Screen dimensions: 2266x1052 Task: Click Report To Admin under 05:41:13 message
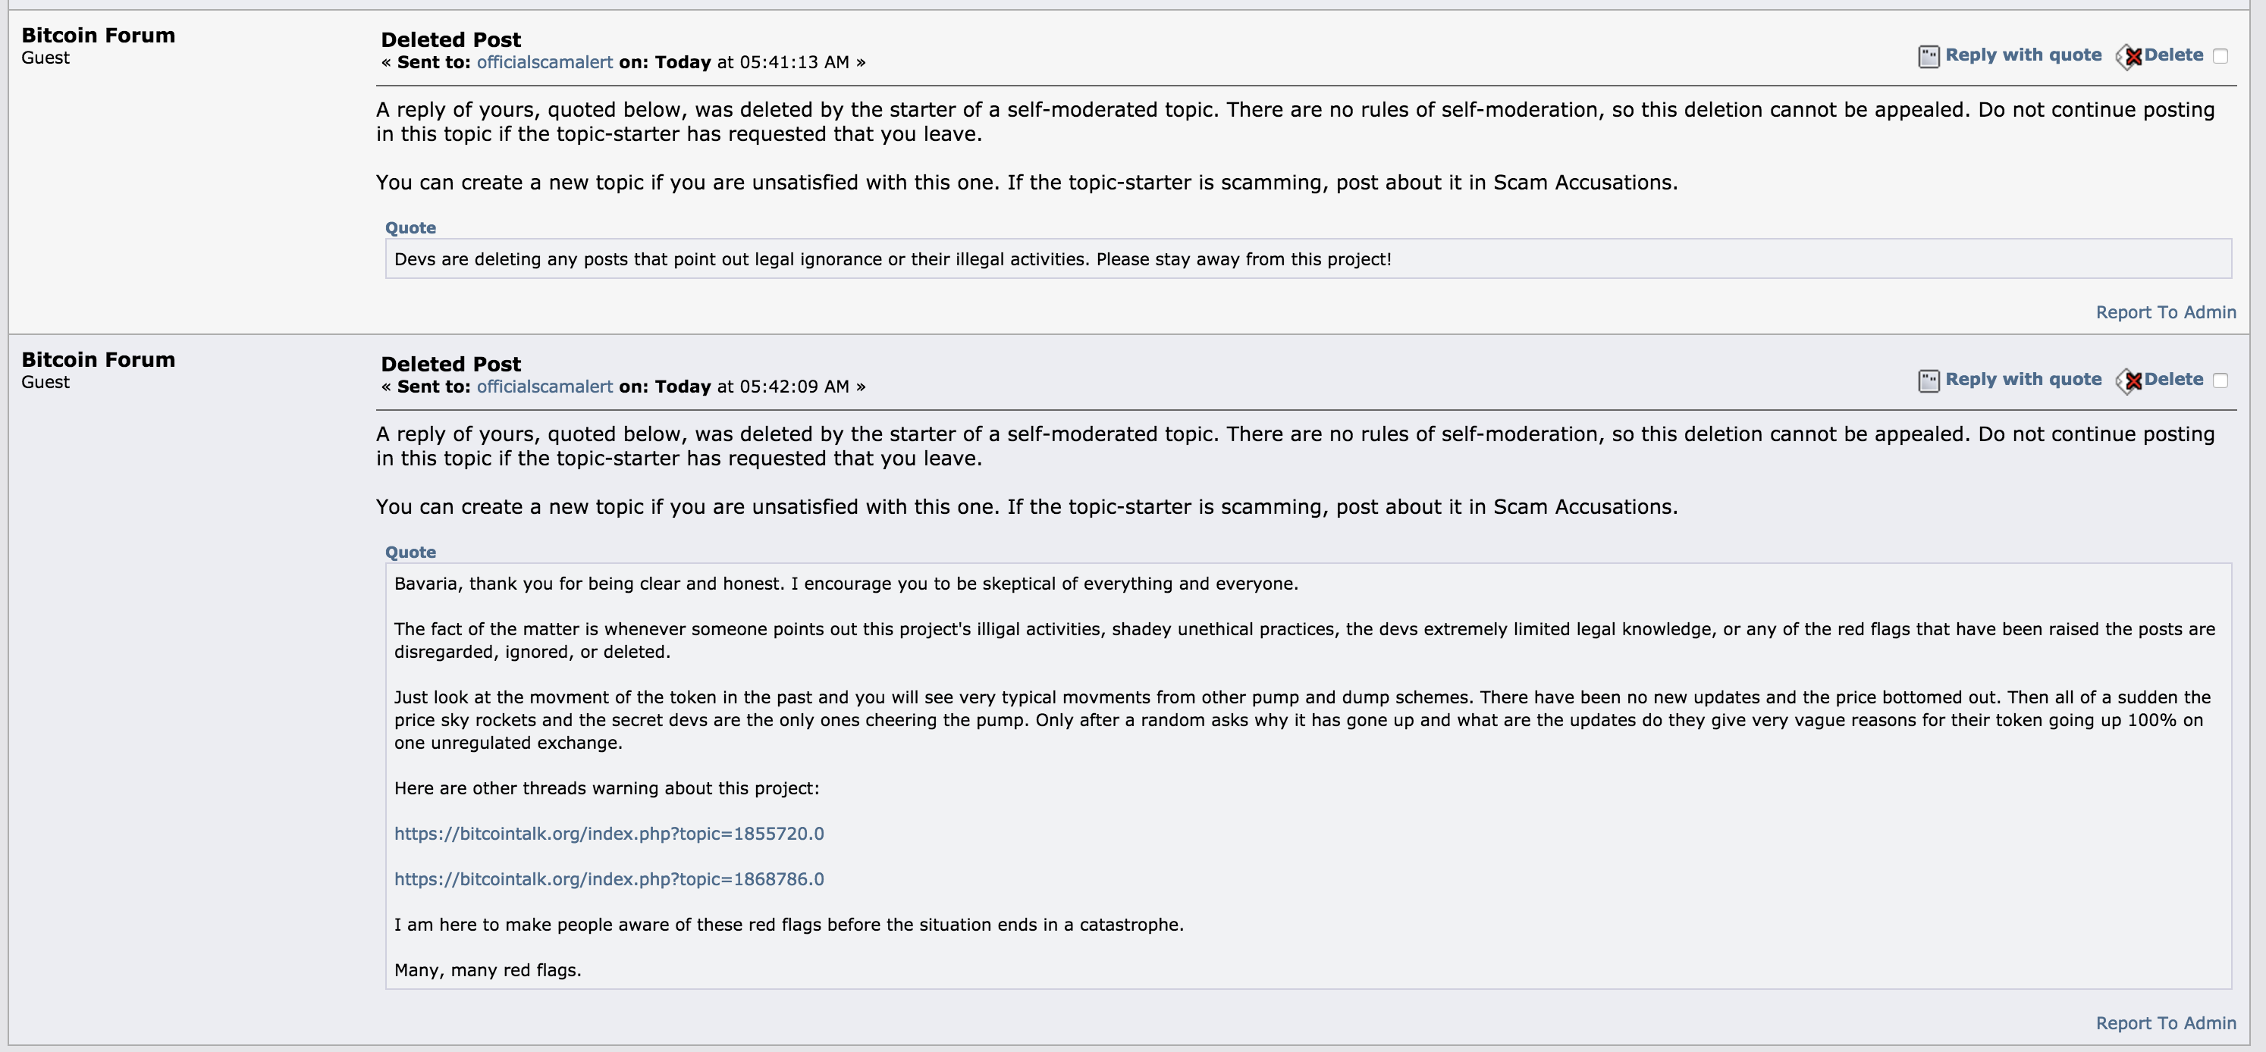coord(2166,313)
